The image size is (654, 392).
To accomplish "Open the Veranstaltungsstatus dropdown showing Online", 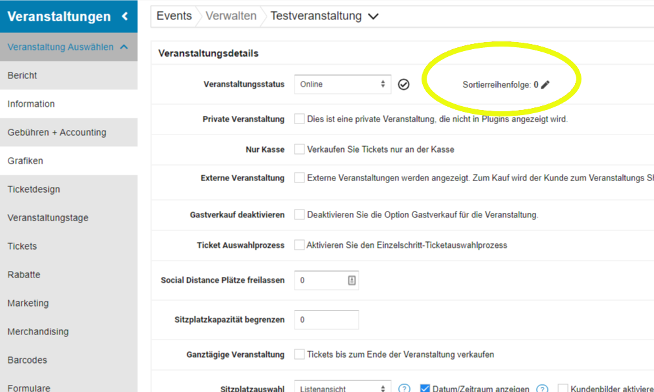I will tap(342, 85).
